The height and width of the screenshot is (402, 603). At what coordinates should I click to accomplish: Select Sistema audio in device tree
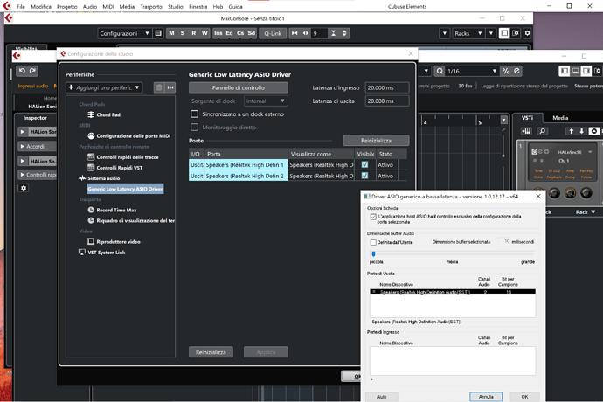[x=100, y=178]
